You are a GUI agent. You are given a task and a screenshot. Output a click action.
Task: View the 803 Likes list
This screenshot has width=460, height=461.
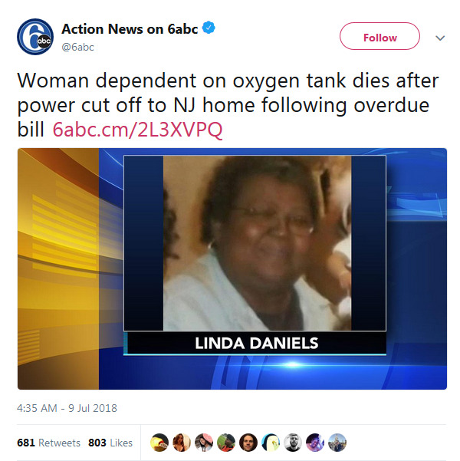(110, 443)
